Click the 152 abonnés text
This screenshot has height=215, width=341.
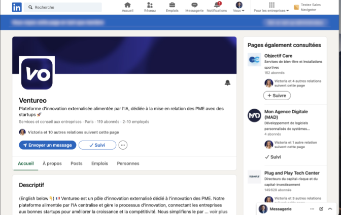point(274,73)
